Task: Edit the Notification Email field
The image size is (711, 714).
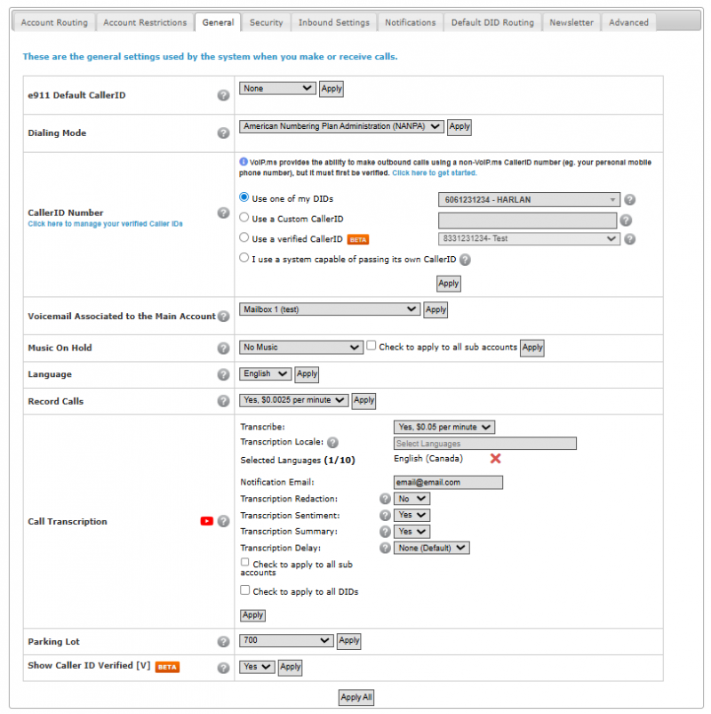Action: point(448,483)
